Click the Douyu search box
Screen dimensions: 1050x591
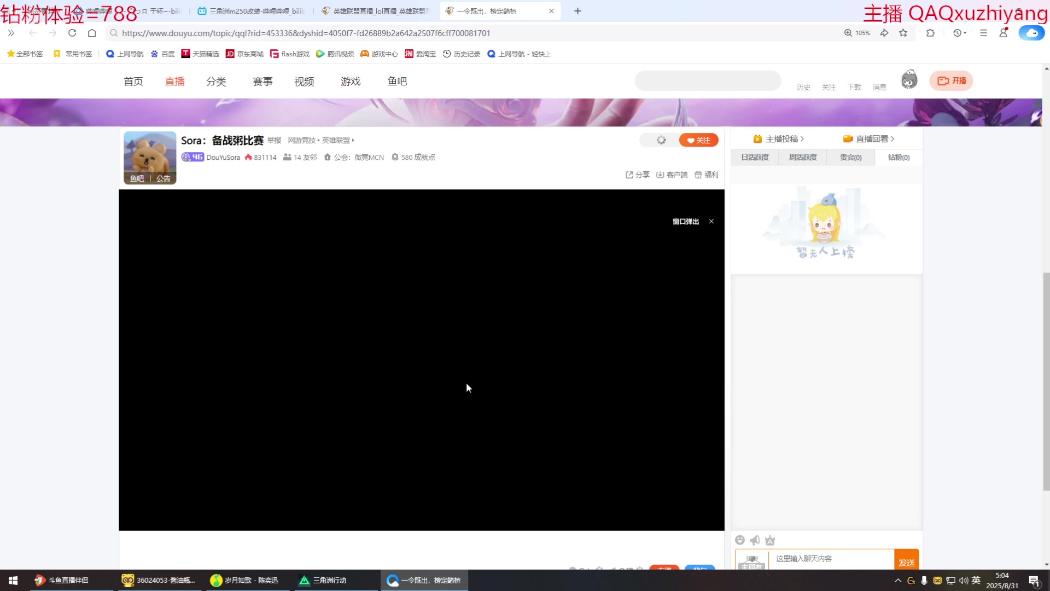pos(708,81)
